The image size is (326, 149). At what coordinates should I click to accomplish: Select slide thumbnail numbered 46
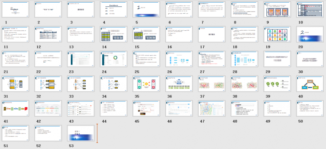179,109
